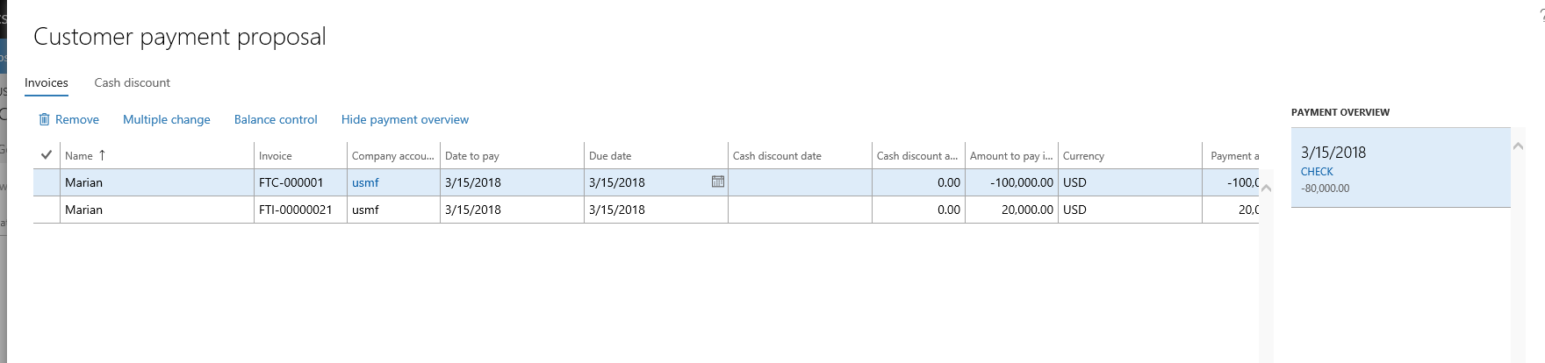Click the Cash discount date field in first row
Screen dimensions: 1545x363
(x=799, y=182)
